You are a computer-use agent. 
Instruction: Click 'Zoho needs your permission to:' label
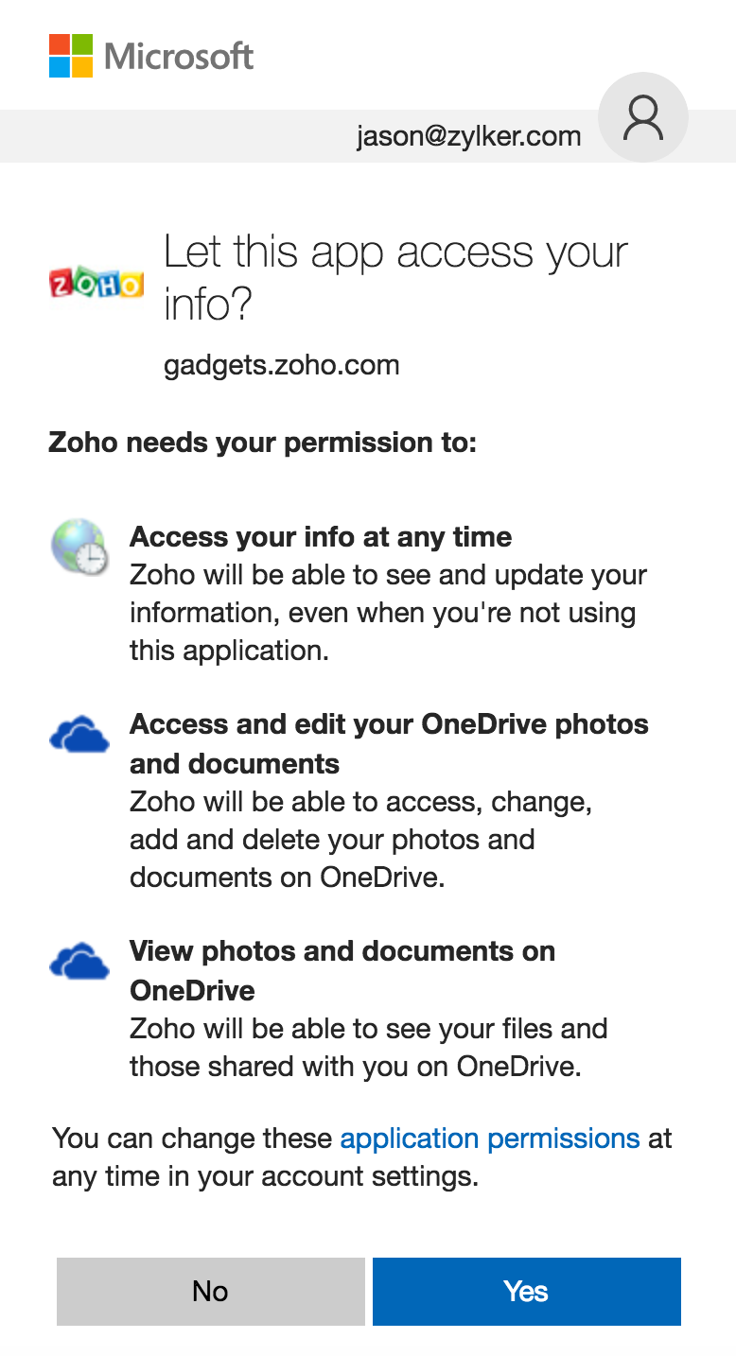click(x=262, y=443)
